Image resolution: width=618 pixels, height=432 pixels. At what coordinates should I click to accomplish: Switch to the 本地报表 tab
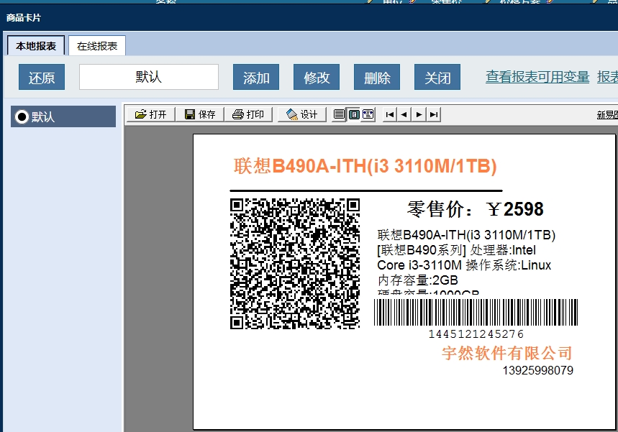tap(36, 45)
